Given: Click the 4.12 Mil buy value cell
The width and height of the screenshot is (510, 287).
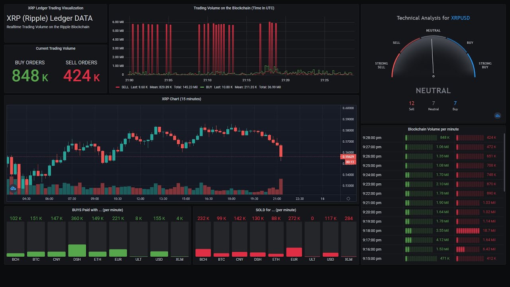Looking at the screenshot, I should tap(442, 240).
